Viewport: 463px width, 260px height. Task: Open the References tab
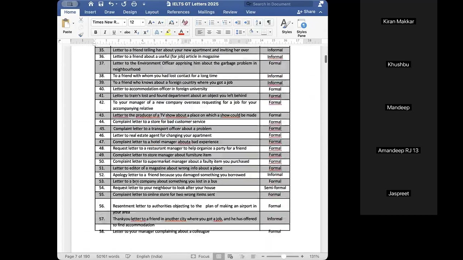pos(178,12)
